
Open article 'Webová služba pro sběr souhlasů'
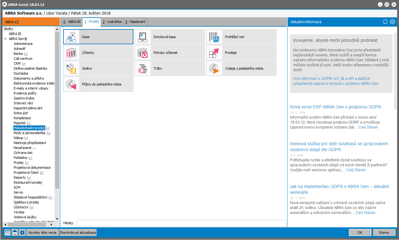339,146
